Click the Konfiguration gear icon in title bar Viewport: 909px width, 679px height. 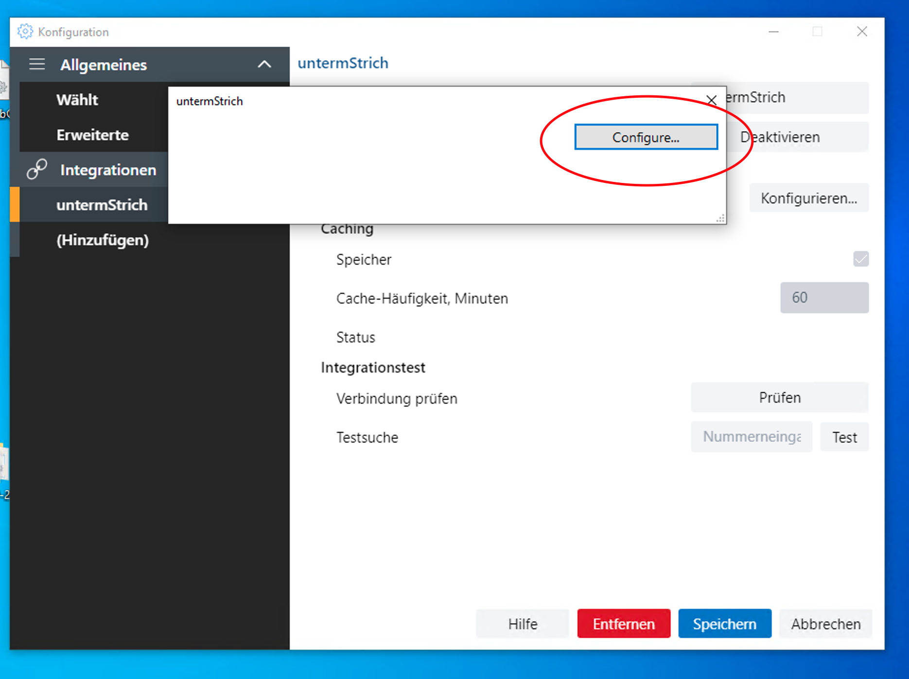[x=25, y=32]
